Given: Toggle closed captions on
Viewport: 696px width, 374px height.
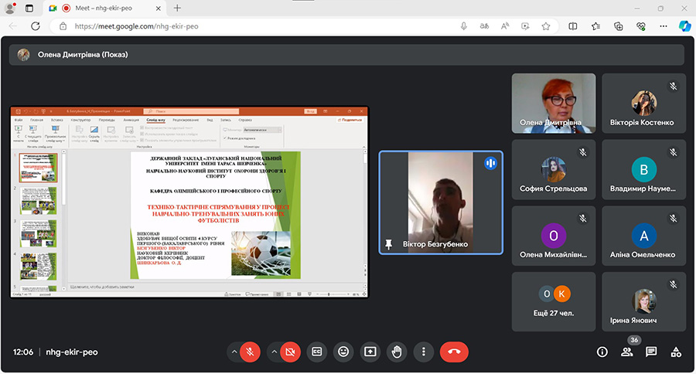Looking at the screenshot, I should point(317,352).
